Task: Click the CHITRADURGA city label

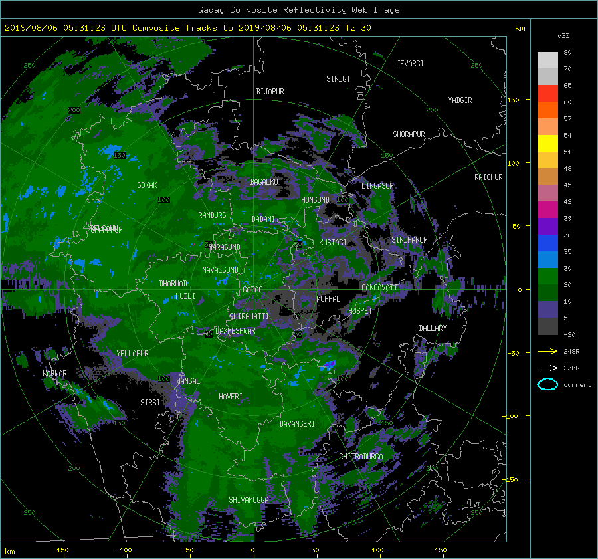Action: click(x=361, y=457)
